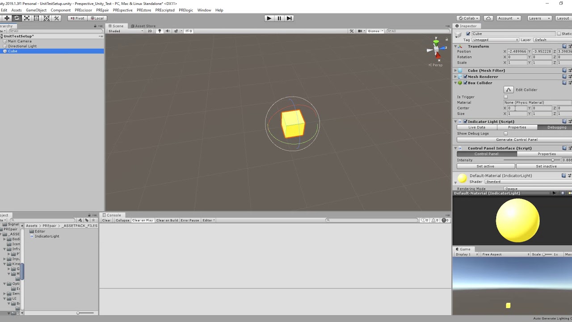Switch to the Asset Store tab
This screenshot has height=322, width=572.
pyautogui.click(x=143, y=25)
